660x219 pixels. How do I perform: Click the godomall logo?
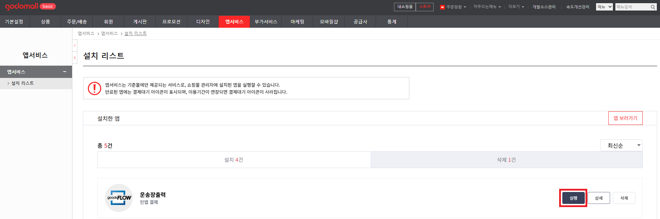(x=21, y=6)
